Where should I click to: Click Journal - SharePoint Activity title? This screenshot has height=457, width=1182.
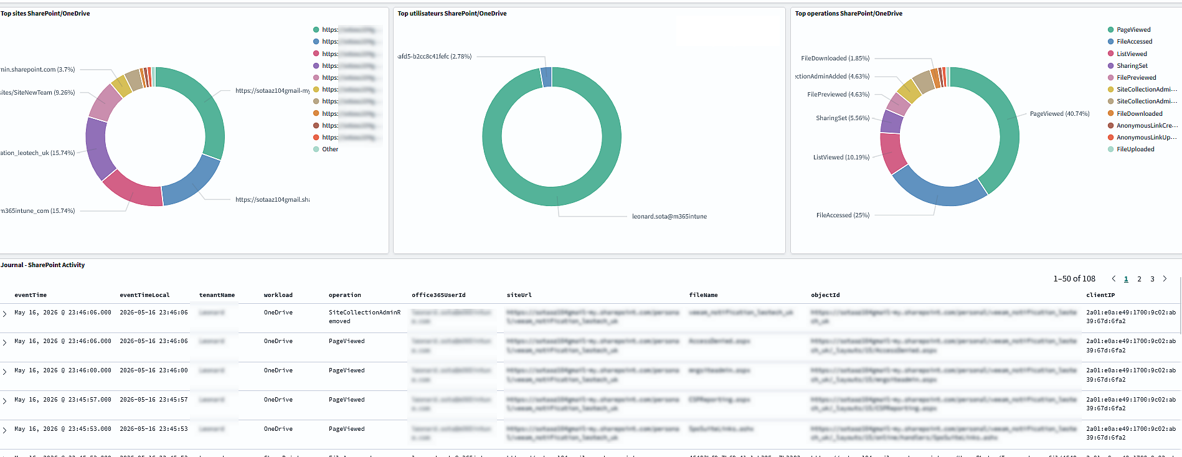tap(42, 265)
